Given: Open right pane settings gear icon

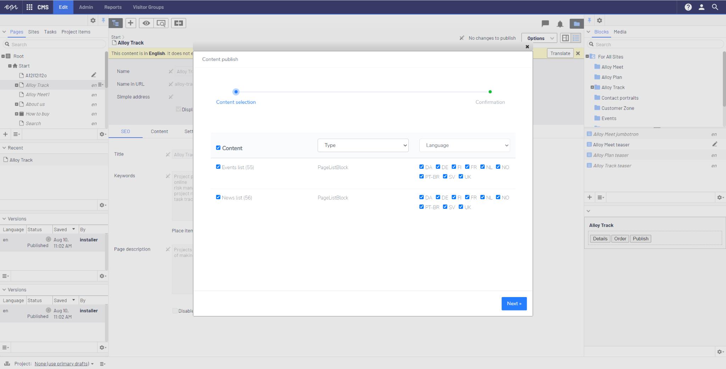Looking at the screenshot, I should tap(600, 21).
